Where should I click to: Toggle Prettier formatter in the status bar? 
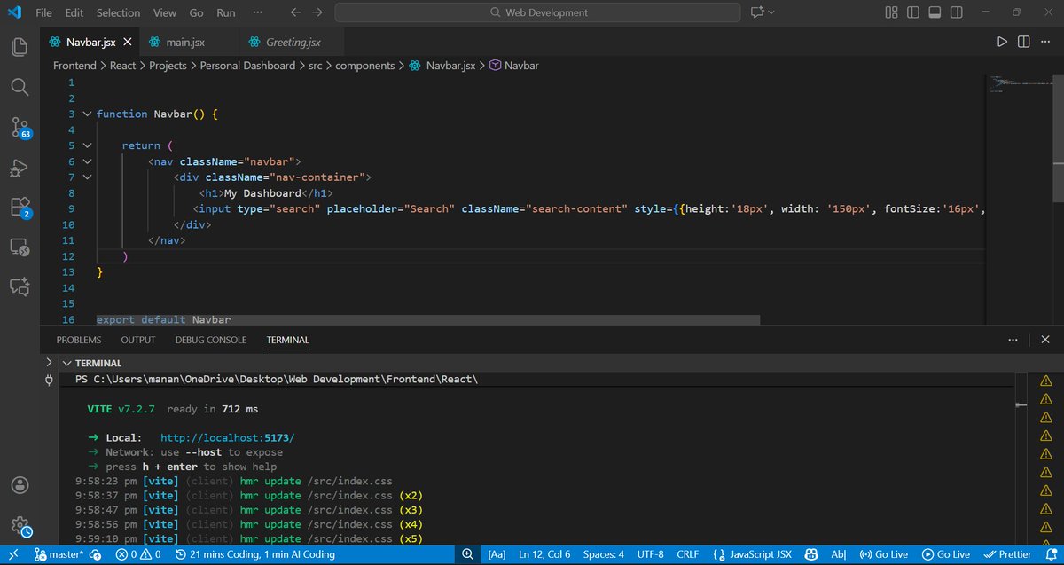tap(1008, 553)
